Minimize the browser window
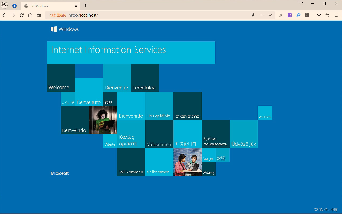This screenshot has height=214, width=342. (x=313, y=3)
